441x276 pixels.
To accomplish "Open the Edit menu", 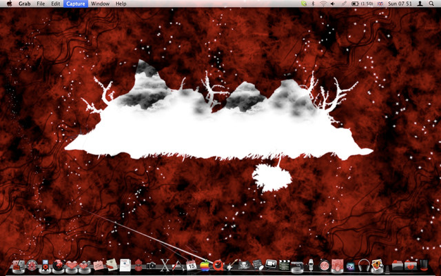I will tap(56, 3).
